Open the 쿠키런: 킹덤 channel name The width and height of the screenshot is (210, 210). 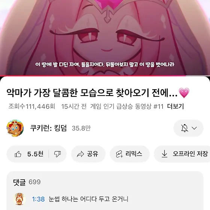pos(48,128)
